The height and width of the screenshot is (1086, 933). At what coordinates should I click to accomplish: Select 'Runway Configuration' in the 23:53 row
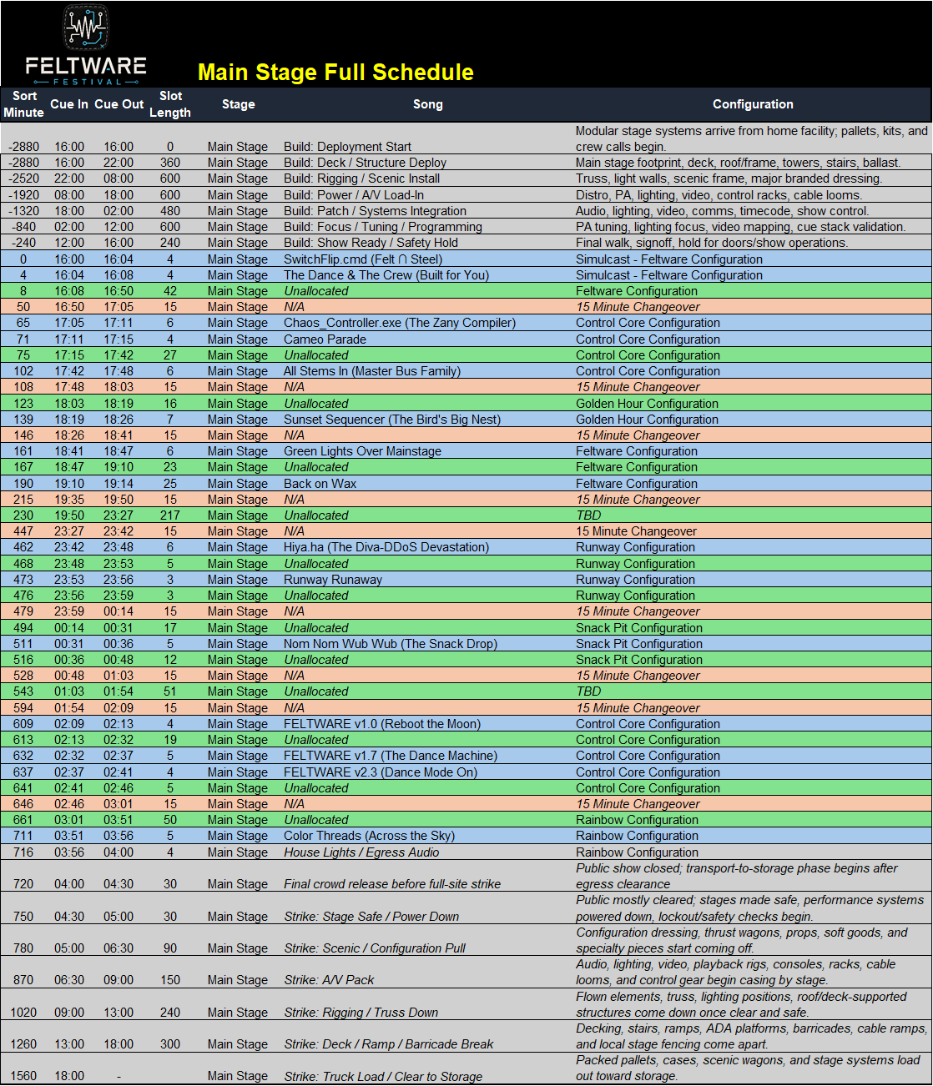pos(635,580)
